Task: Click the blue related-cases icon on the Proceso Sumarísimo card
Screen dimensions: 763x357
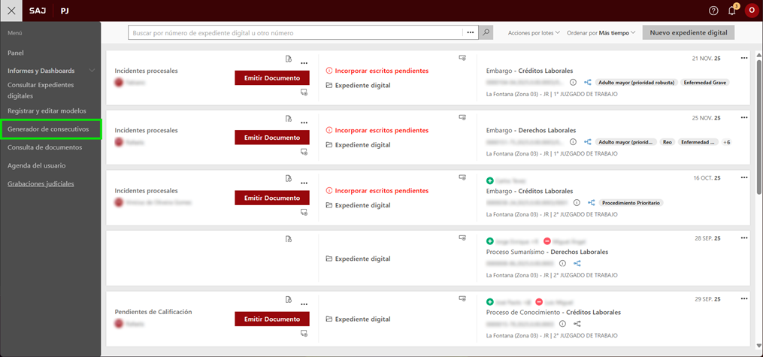Action: point(577,263)
